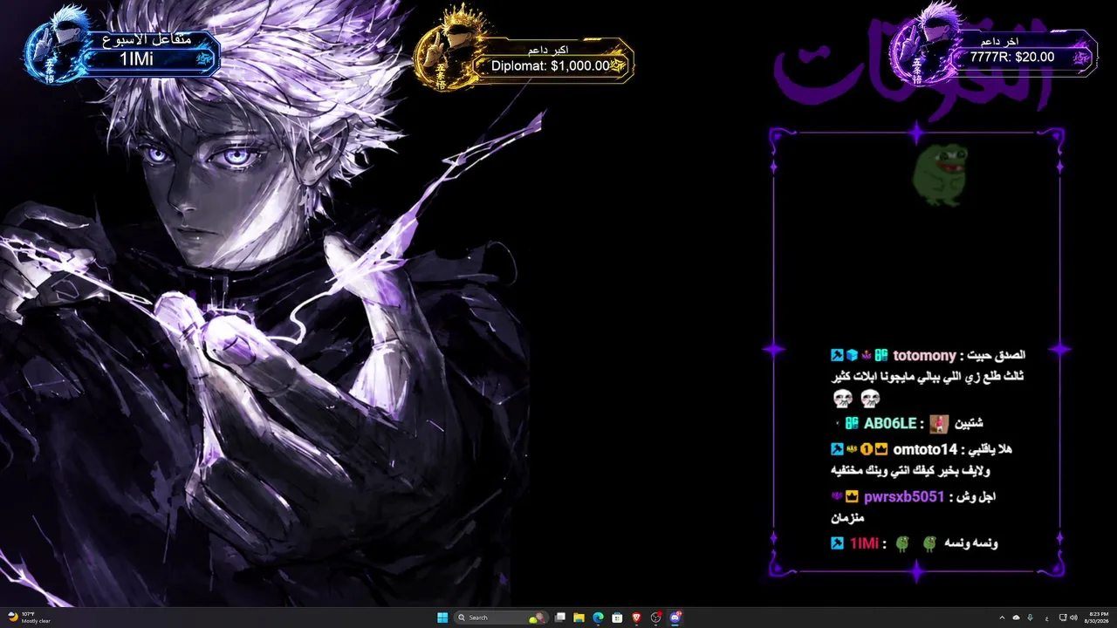Click the crown badge beside omtoto14
The width and height of the screenshot is (1117, 628).
tap(881, 449)
